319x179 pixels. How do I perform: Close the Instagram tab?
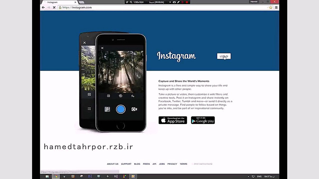[x=75, y=2]
